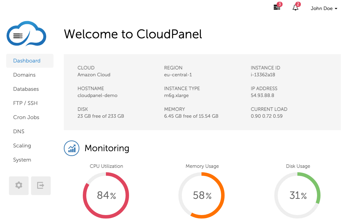Click the IP address 54.93.88.8
The height and width of the screenshot is (223, 345).
[263, 95]
